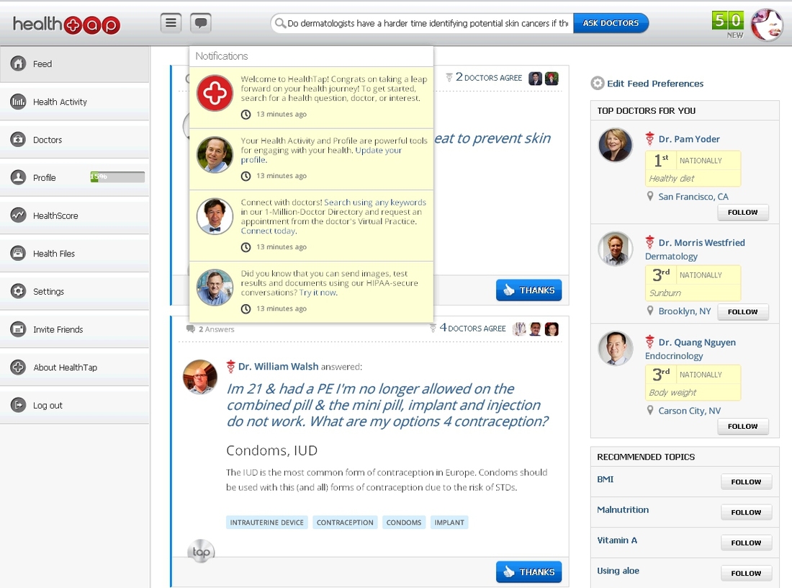Open the Edit Feed Preferences link
This screenshot has width=792, height=588.
[x=655, y=84]
